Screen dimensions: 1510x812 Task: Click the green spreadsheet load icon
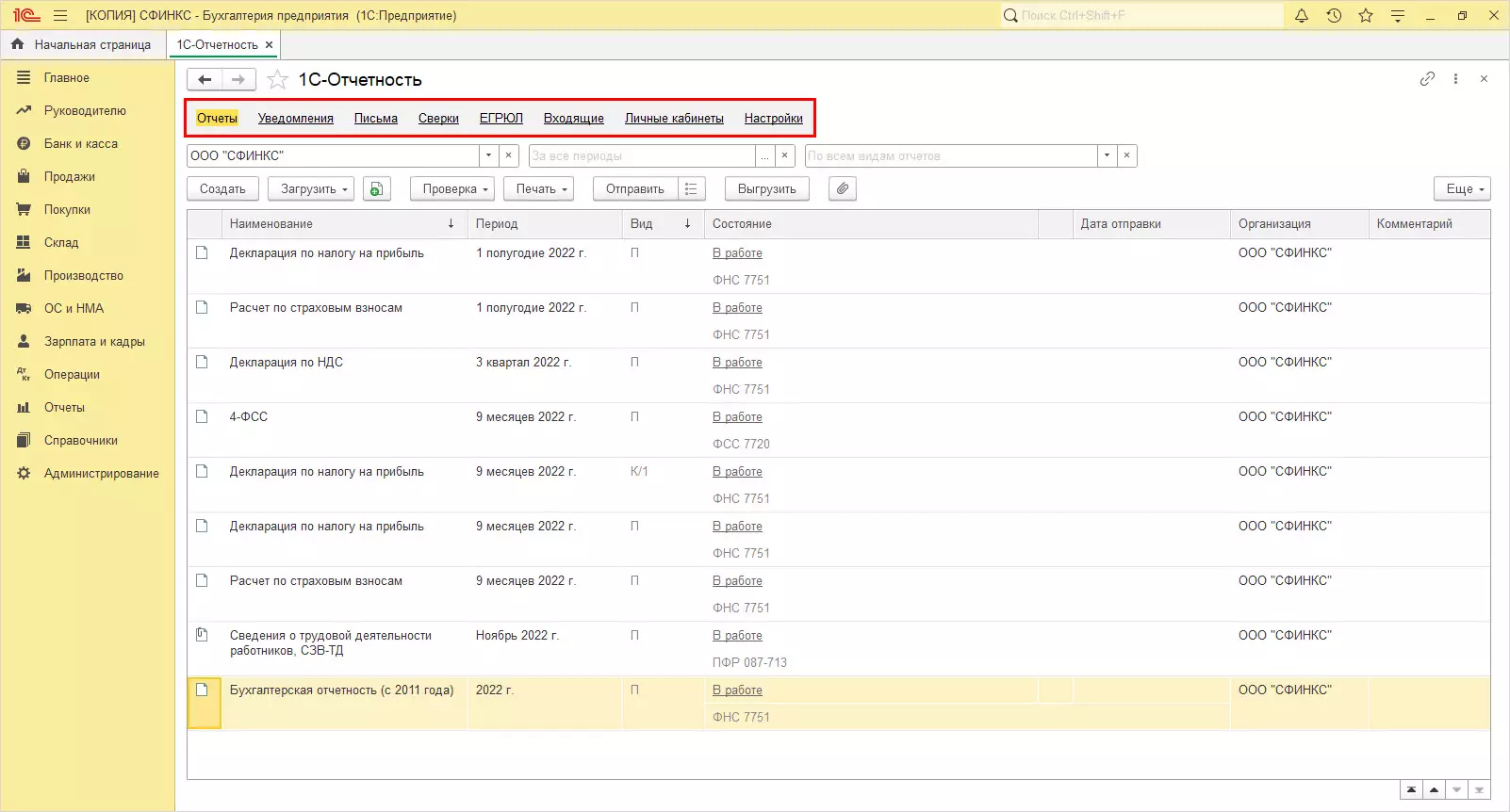coord(376,189)
